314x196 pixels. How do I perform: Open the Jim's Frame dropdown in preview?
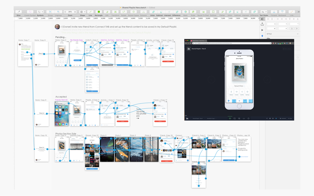pyautogui.click(x=239, y=59)
